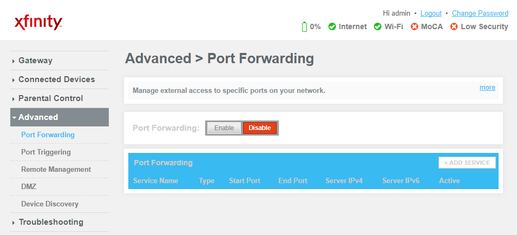
Task: Expand the Gateway menu section
Action: 35,61
